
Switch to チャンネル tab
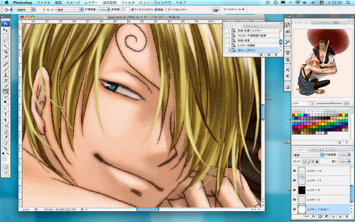click(317, 150)
